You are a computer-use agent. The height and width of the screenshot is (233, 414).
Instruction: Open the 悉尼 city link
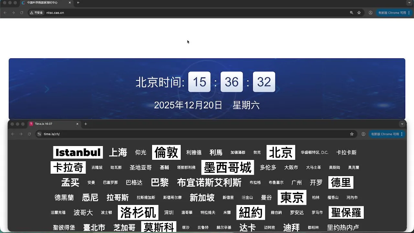pyautogui.click(x=90, y=197)
